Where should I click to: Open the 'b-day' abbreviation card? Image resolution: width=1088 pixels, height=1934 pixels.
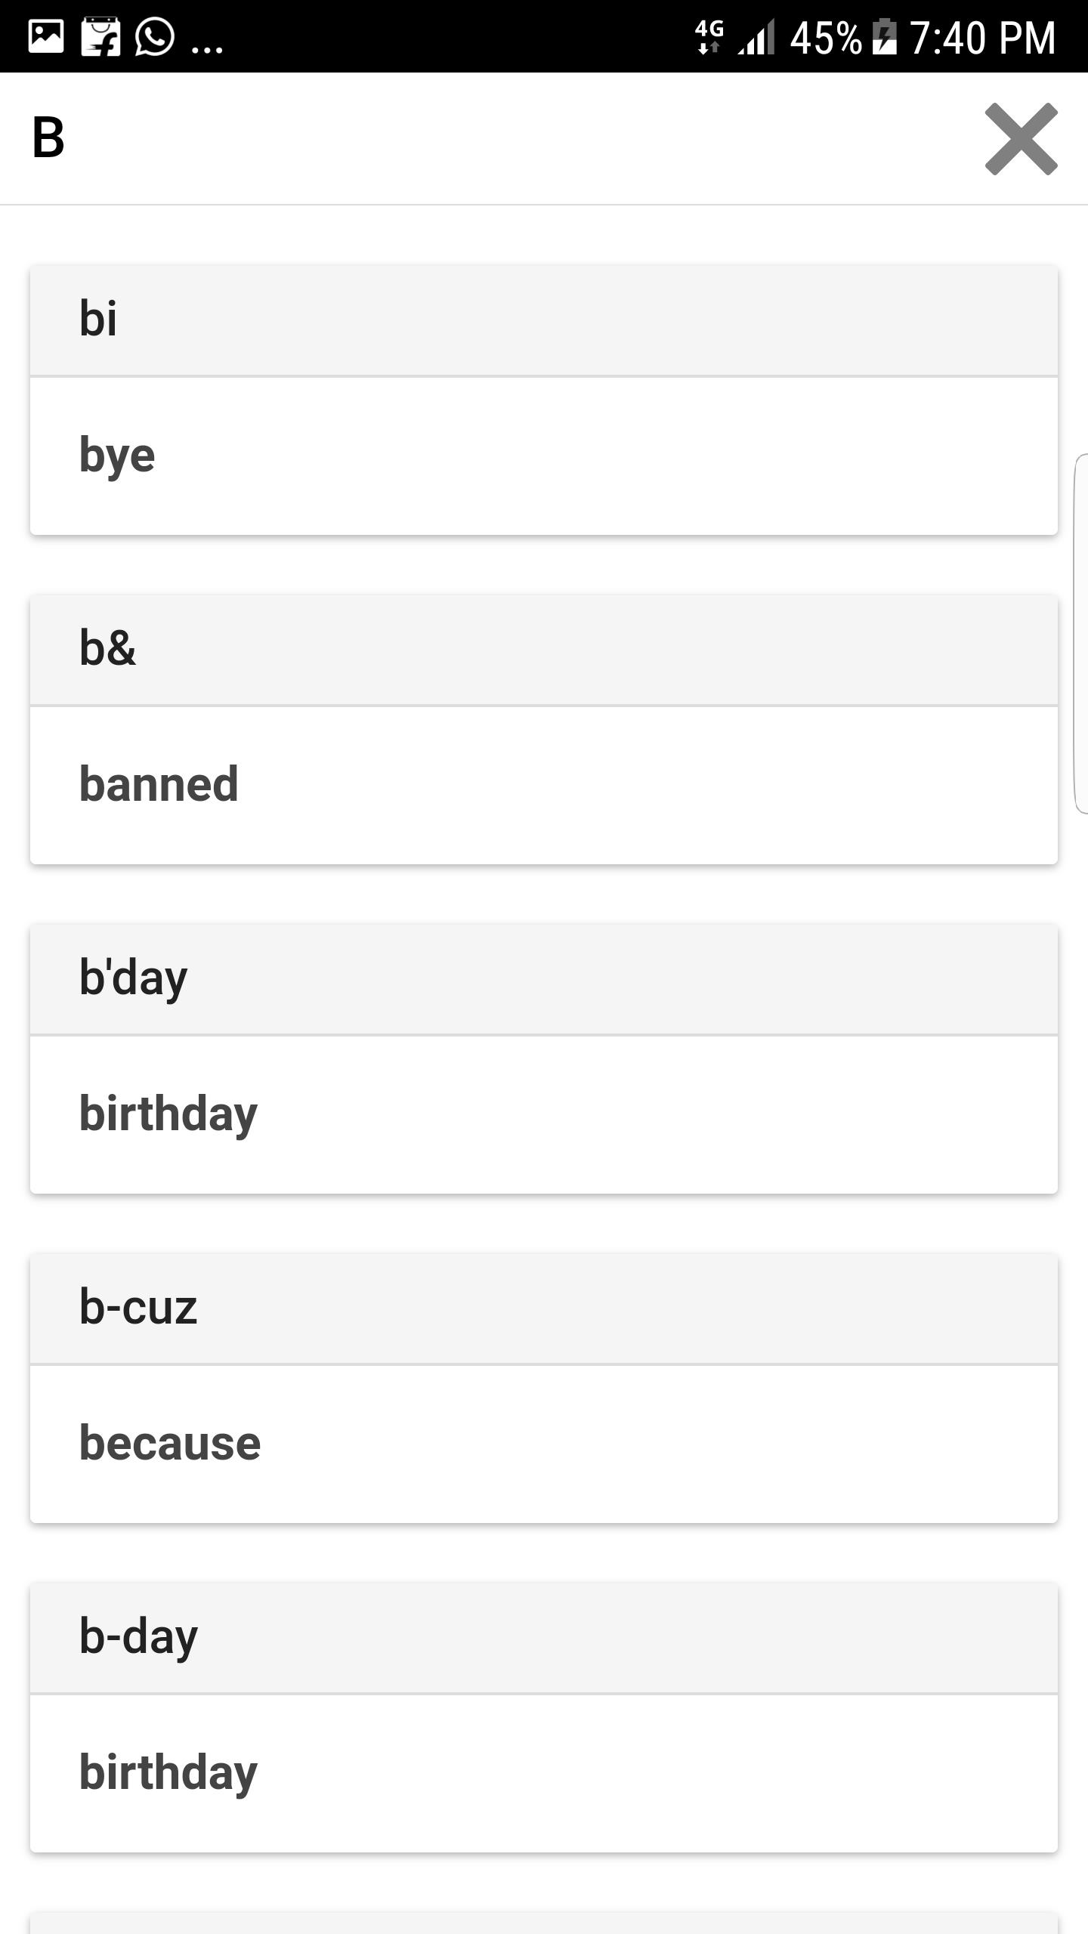click(x=544, y=1636)
